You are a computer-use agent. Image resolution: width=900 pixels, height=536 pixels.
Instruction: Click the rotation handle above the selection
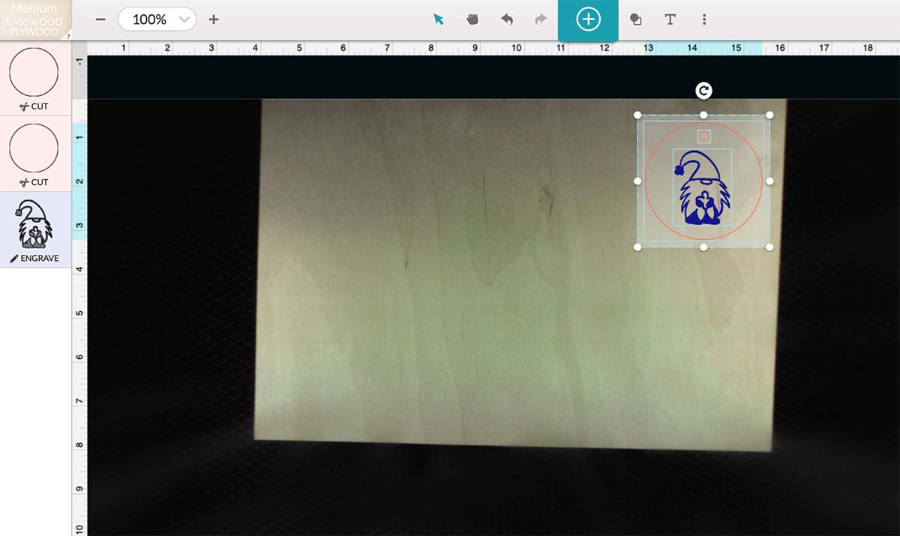tap(703, 91)
